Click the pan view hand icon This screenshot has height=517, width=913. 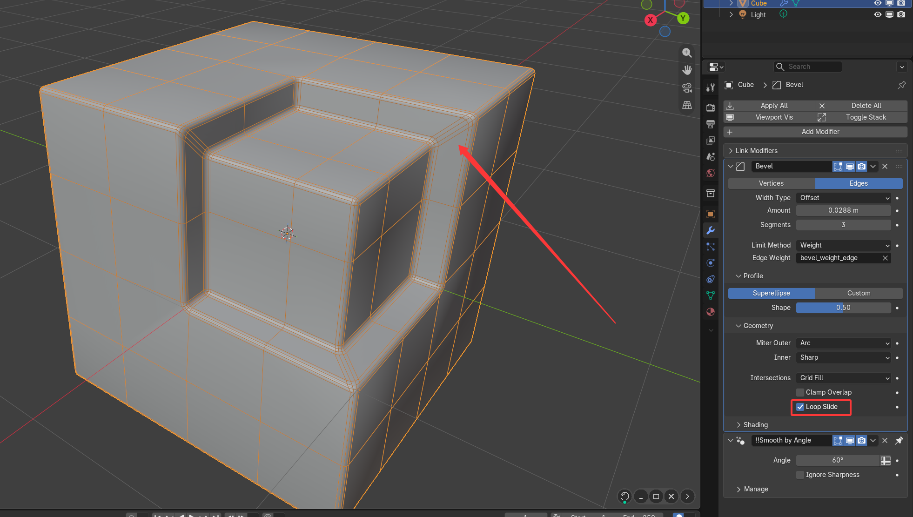pyautogui.click(x=687, y=70)
